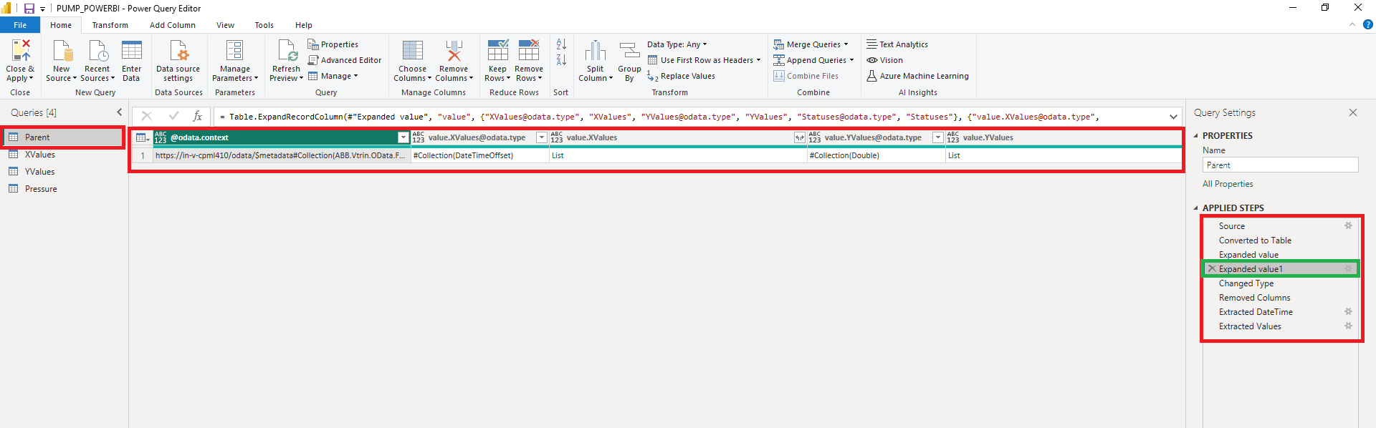
Task: Click the table menu icon in the grid corner
Action: [142, 137]
